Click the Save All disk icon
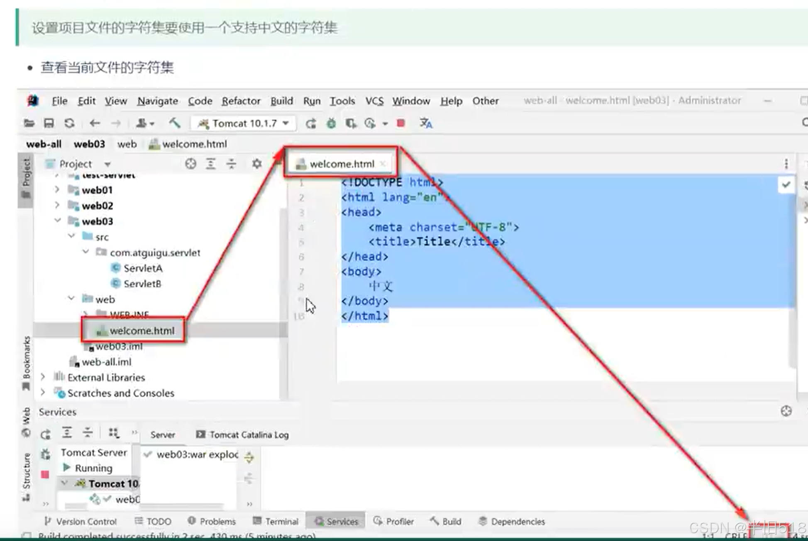 (49, 124)
